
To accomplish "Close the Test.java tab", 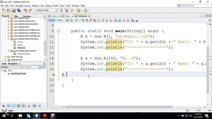I will coord(89,16).
